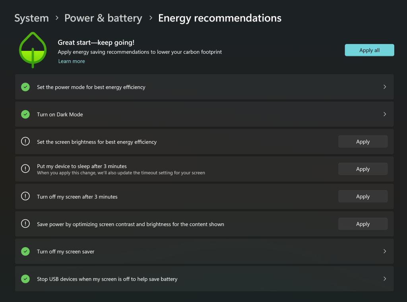Click warning icon next to Turn off my screen
The image size is (407, 302).
pos(25,196)
